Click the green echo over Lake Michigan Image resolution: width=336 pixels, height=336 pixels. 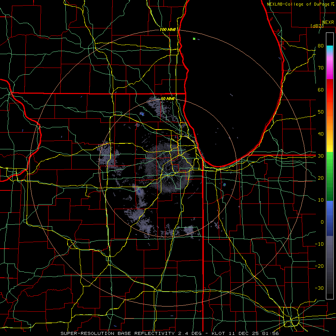click(x=194, y=39)
